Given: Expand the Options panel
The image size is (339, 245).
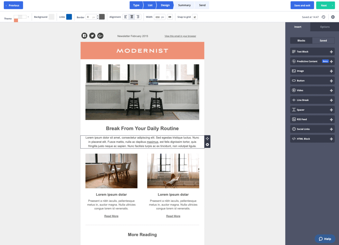Looking at the screenshot, I should 324,27.
